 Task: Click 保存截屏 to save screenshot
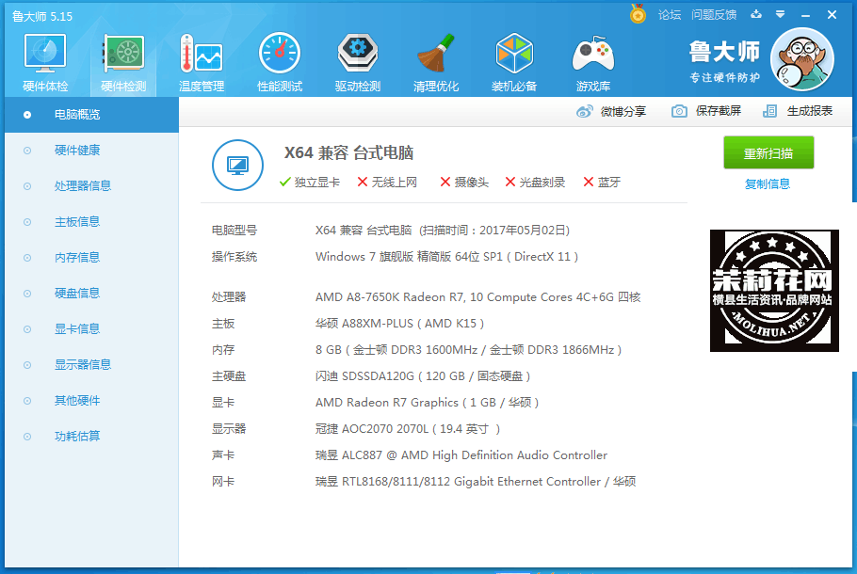click(x=706, y=111)
